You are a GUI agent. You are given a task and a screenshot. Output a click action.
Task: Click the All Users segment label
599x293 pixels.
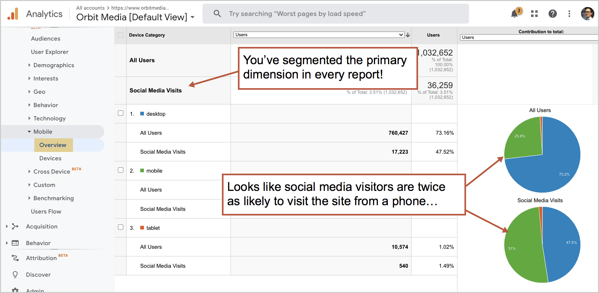click(x=142, y=60)
